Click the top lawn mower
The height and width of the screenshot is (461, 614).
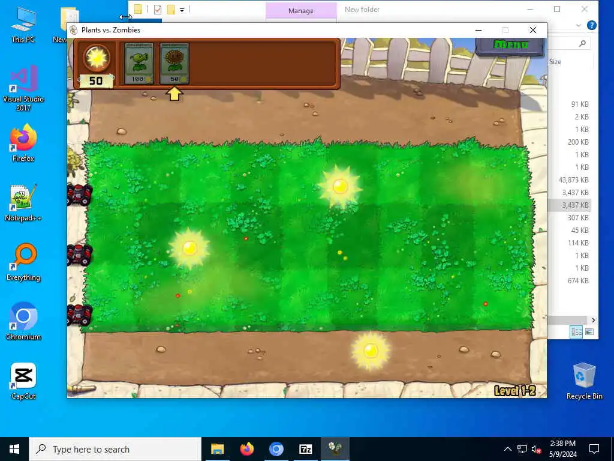click(x=80, y=194)
